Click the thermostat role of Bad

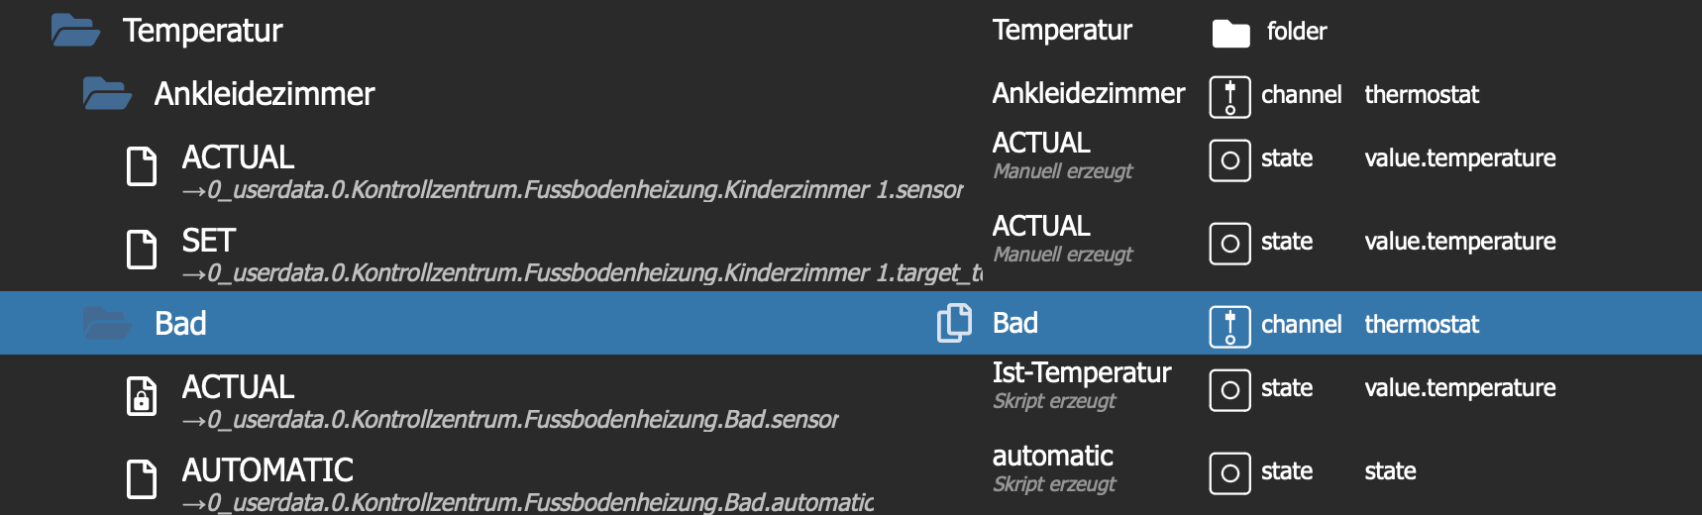(x=1422, y=324)
